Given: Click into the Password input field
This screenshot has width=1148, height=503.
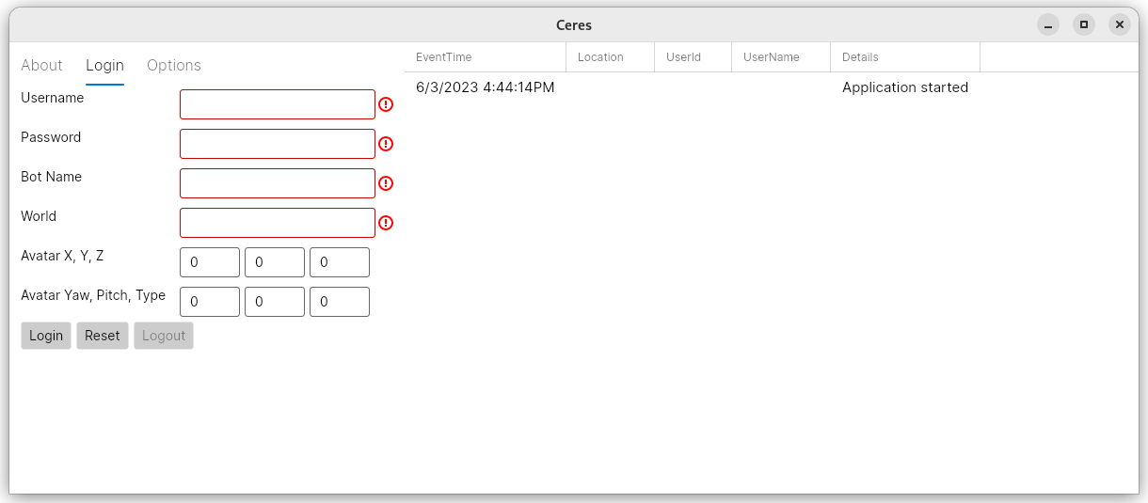Looking at the screenshot, I should 278,144.
